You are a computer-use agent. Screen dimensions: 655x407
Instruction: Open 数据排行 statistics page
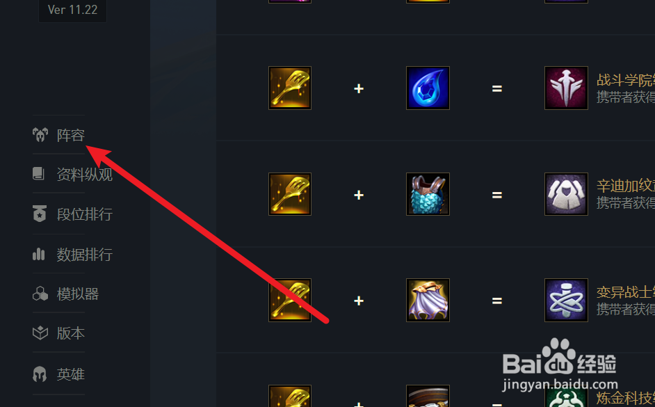pos(72,254)
